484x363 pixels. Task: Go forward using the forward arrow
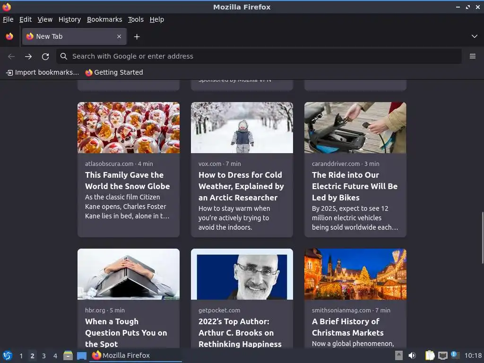click(x=28, y=56)
